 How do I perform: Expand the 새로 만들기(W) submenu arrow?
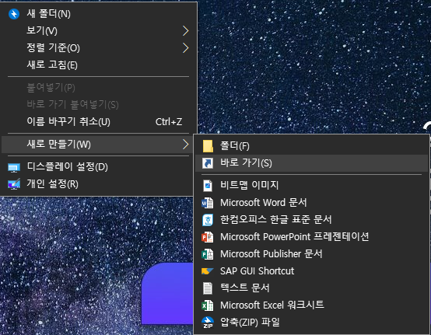click(186, 144)
